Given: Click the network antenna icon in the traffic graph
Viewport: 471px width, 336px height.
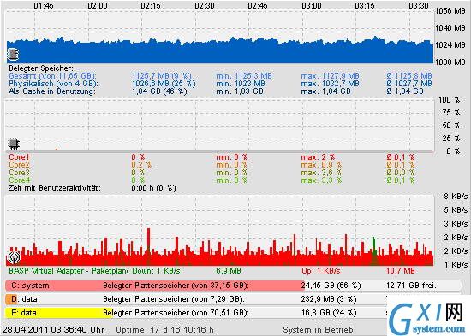Looking at the screenshot, I should (13, 257).
